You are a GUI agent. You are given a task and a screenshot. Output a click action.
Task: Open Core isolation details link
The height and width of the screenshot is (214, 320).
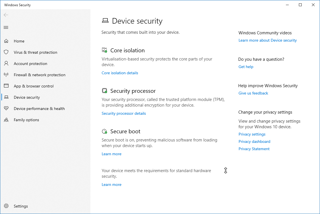[x=120, y=73]
